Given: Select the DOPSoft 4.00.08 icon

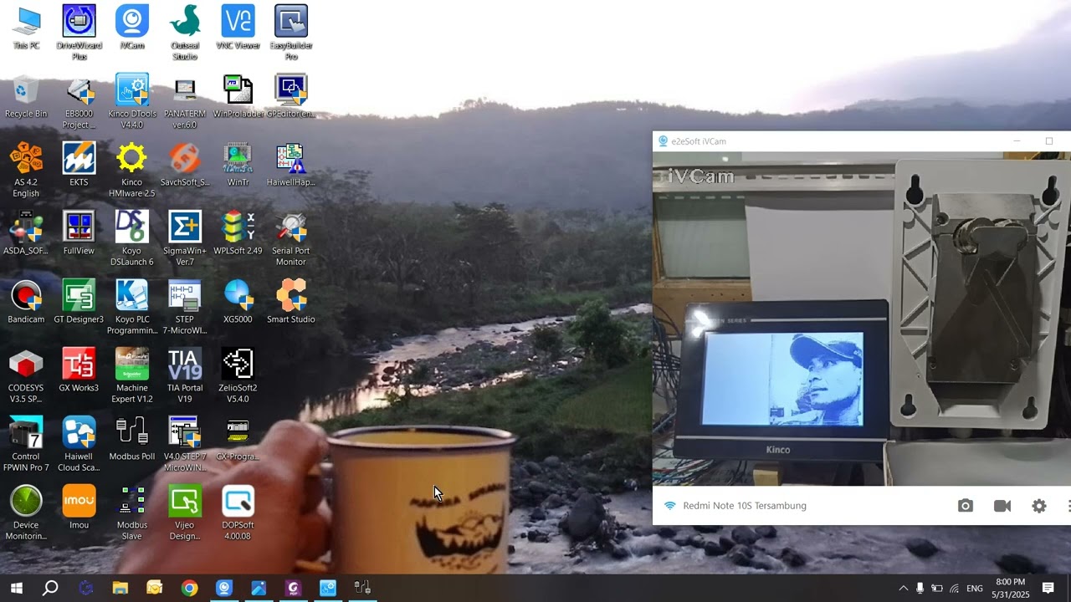Looking at the screenshot, I should pos(238,513).
